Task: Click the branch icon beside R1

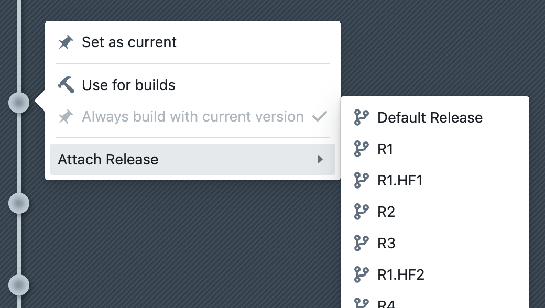Action: (361, 149)
